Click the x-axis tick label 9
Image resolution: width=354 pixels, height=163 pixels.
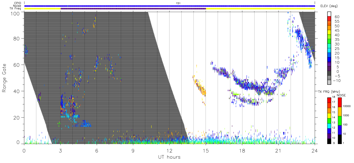coord(133,151)
